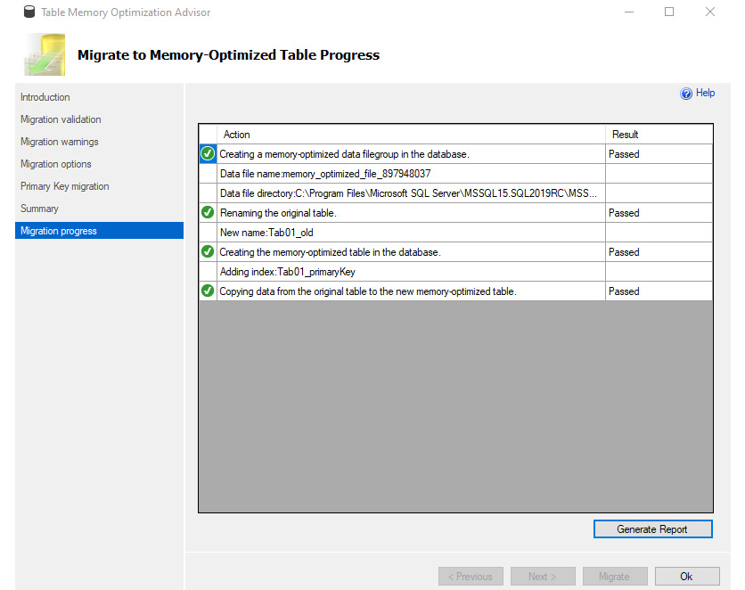Select the 'Creating a memory-optimized data filegroup' row text
The image size is (745, 590).
[x=345, y=154]
